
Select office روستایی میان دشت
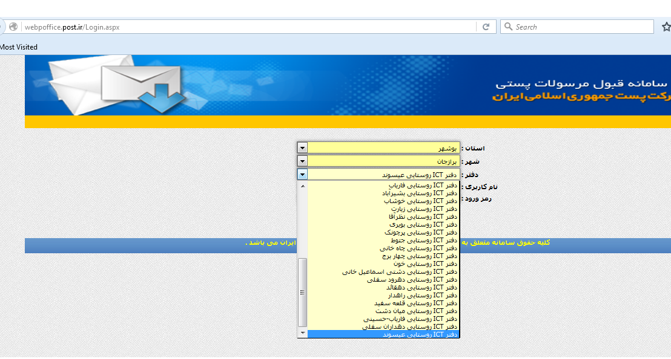383,311
